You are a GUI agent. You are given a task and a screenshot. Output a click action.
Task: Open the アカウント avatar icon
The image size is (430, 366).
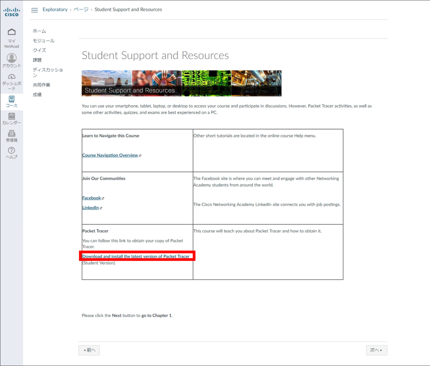11,58
